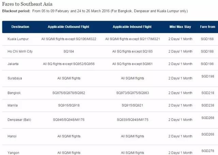The width and height of the screenshot is (218, 155).
Task: Click the Hanoi destination cell
Action: click(12, 136)
